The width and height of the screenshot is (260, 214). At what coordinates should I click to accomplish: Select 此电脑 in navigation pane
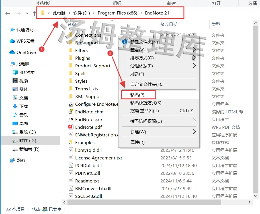coord(23,64)
